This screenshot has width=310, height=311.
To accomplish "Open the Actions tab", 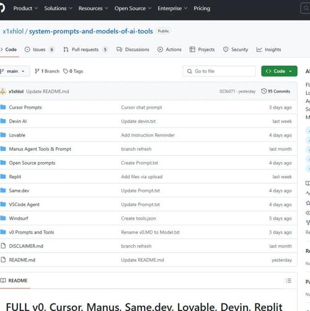I will pos(169,50).
